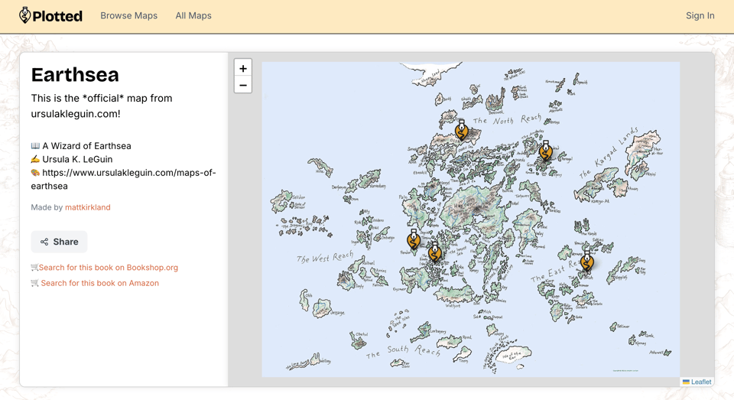Click the Earthsea map title
Screen dimensions: 734x400
pyautogui.click(x=75, y=75)
